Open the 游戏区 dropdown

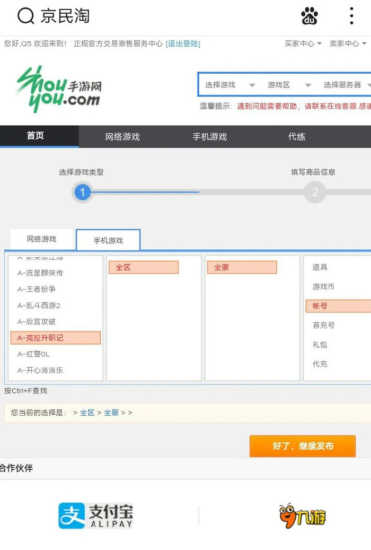coord(289,85)
